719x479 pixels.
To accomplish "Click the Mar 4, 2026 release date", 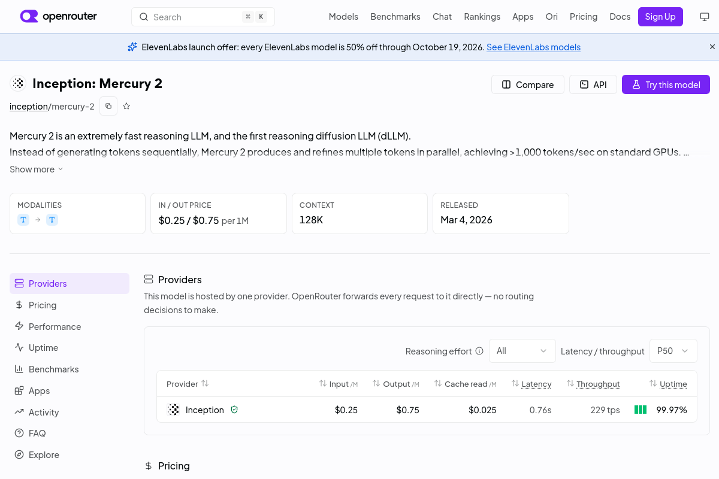I will [466, 220].
